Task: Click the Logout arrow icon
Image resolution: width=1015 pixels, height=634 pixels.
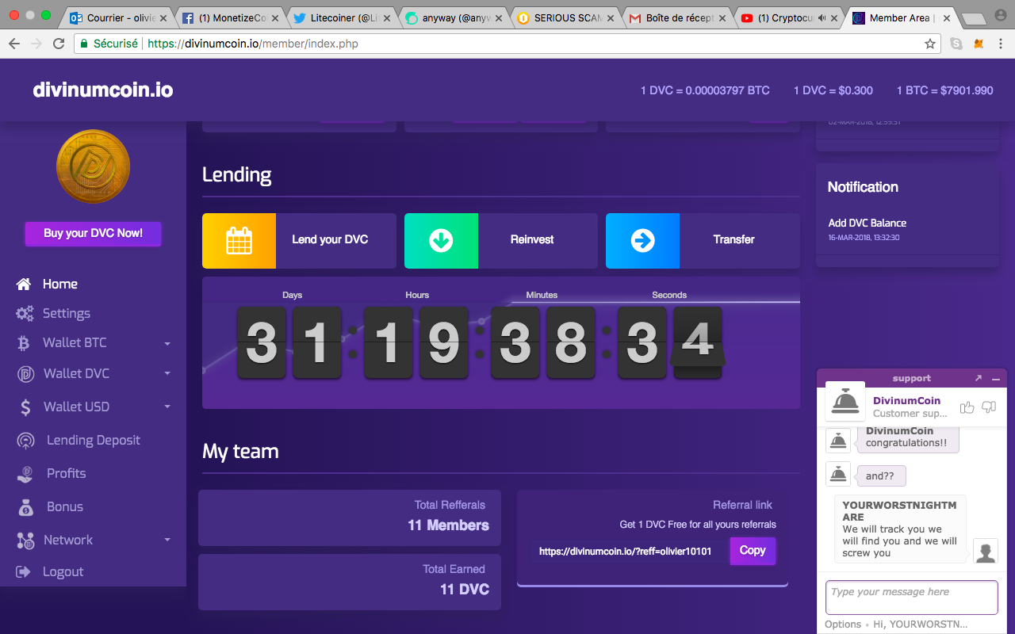Action: tap(24, 571)
